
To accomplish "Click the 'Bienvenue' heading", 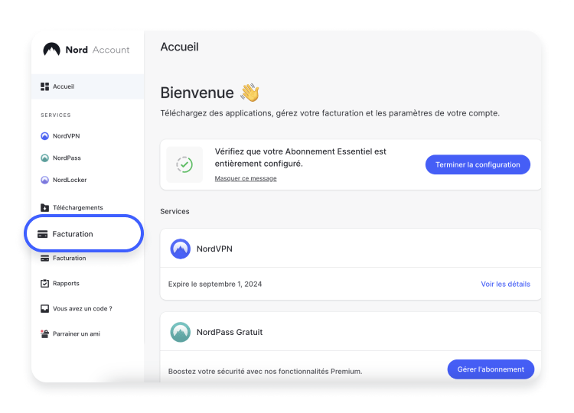I will (x=197, y=93).
